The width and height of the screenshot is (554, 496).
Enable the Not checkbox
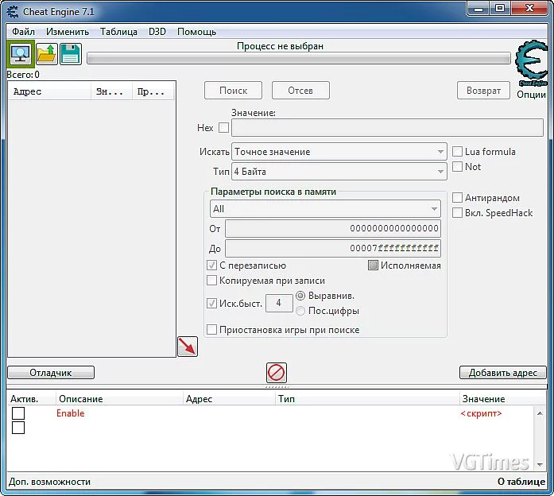click(x=457, y=166)
